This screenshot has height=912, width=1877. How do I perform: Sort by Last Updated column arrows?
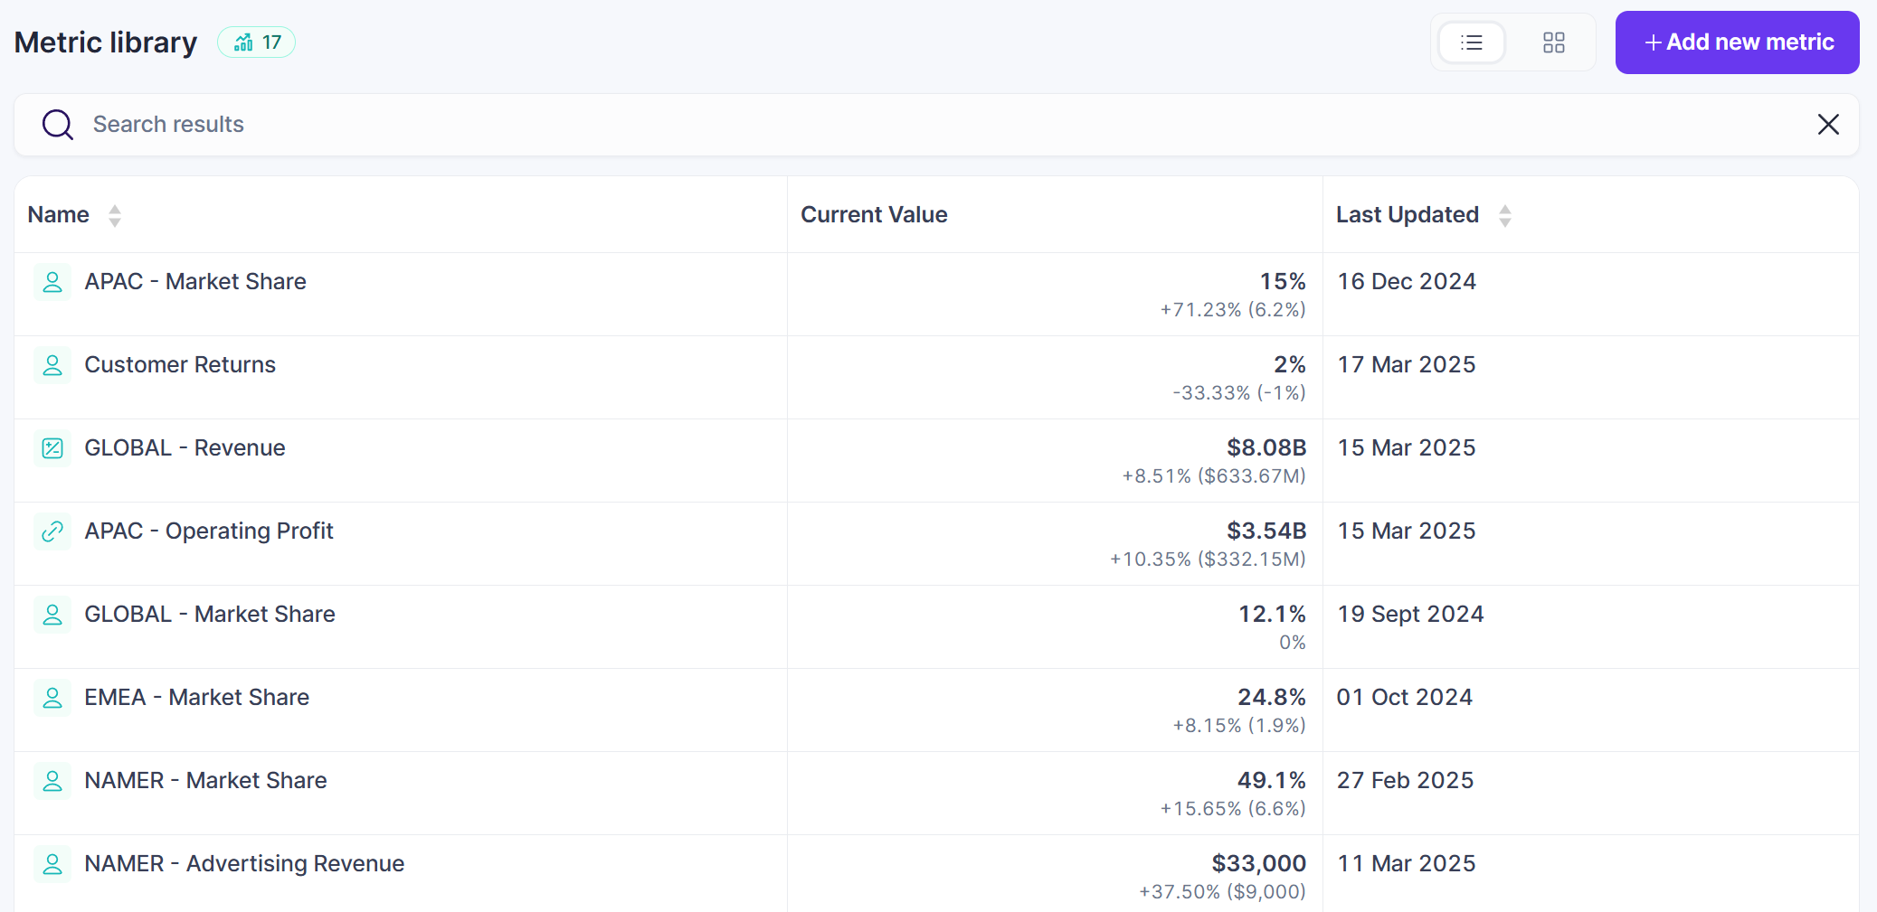(x=1504, y=215)
